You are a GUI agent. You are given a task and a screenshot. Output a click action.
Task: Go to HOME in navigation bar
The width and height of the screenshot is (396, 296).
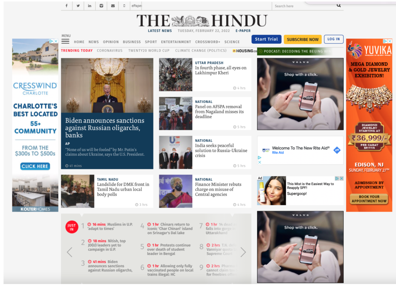(79, 42)
